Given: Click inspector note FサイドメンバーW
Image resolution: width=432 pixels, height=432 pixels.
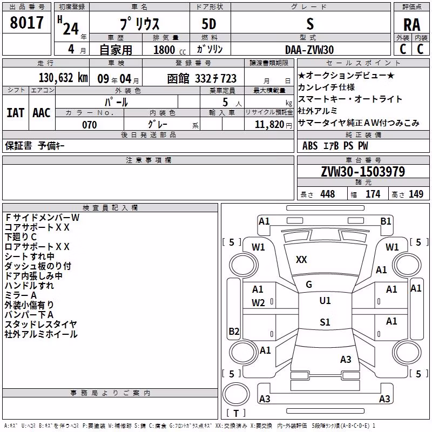Looking at the screenshot, I should pyautogui.click(x=42, y=218).
